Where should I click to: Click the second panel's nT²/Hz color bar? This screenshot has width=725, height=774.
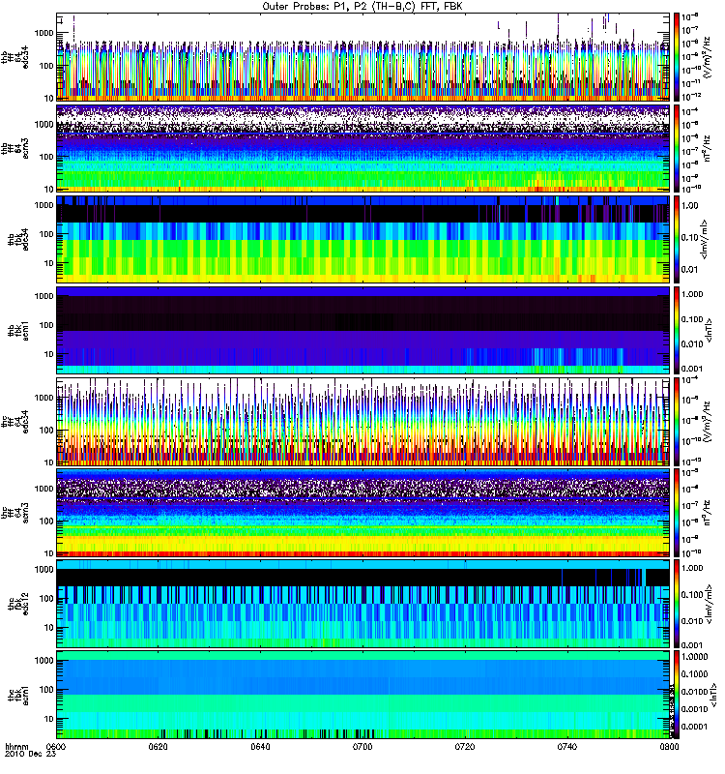point(677,148)
